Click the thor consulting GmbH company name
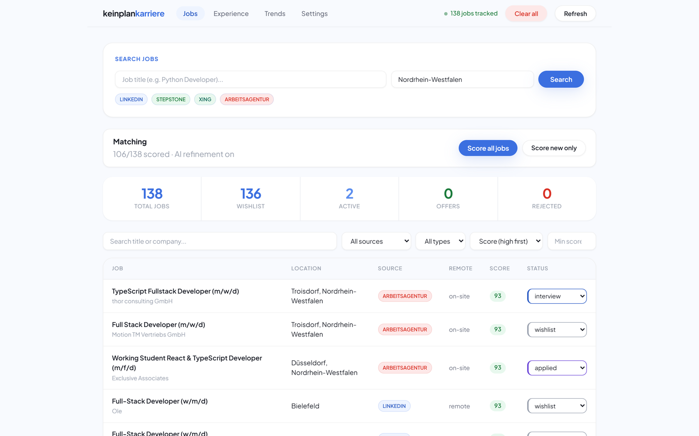Image resolution: width=699 pixels, height=436 pixels. coord(142,301)
